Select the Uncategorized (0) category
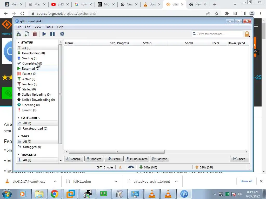The height and width of the screenshot is (199, 266). pos(37,129)
